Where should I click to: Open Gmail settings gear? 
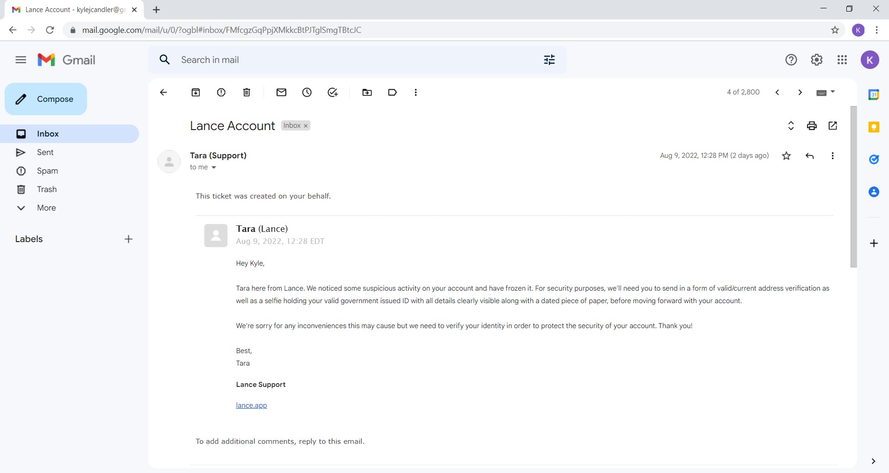817,60
